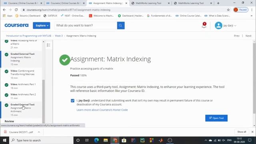Open Microsoft Store from taskbar
This screenshot has height=144, width=256.
pyautogui.click(x=124, y=140)
